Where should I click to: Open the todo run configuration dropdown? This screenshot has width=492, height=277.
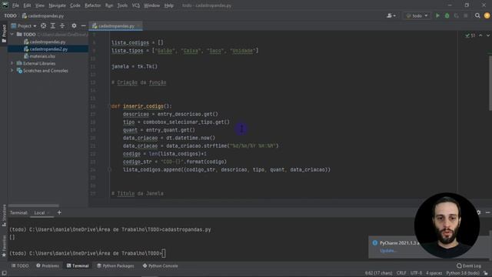[417, 15]
